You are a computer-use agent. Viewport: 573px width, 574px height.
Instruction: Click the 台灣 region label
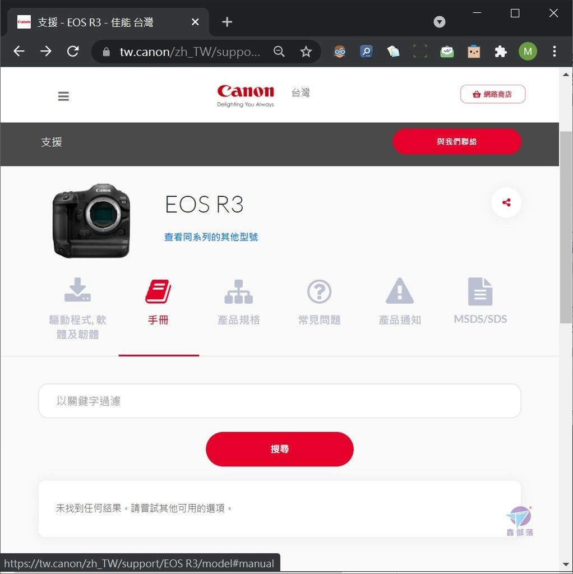[x=301, y=92]
